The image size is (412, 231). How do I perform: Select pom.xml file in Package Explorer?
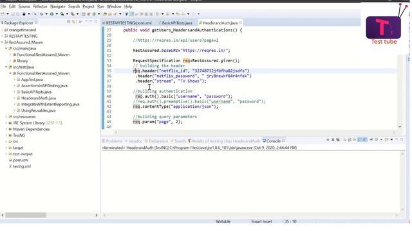point(21,160)
